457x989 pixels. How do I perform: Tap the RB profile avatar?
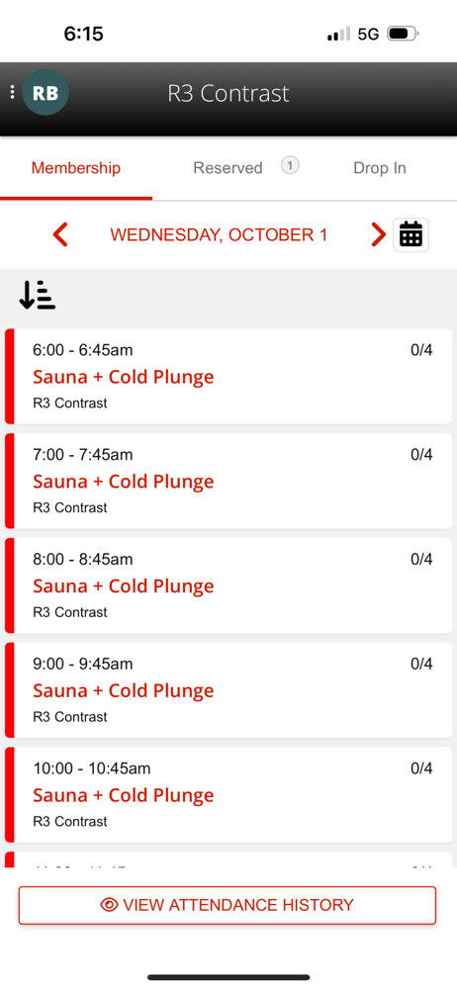pos(46,93)
